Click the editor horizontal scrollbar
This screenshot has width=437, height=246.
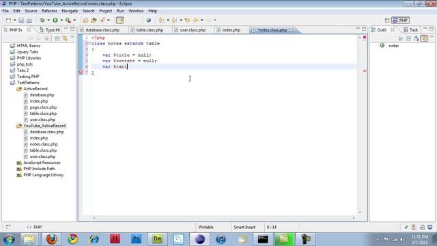point(224,218)
